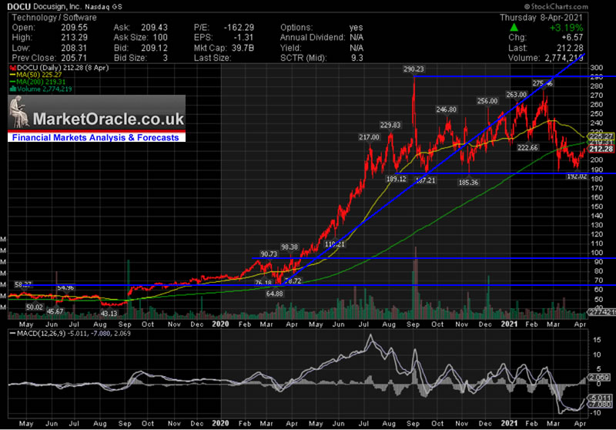Click the 290.23 peak price label
This screenshot has height=430, width=616.
tap(413, 69)
